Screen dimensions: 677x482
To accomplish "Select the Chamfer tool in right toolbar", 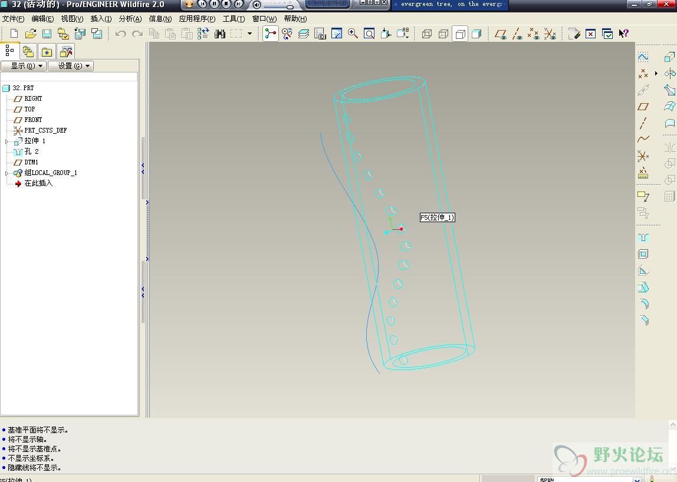I will tap(643, 320).
